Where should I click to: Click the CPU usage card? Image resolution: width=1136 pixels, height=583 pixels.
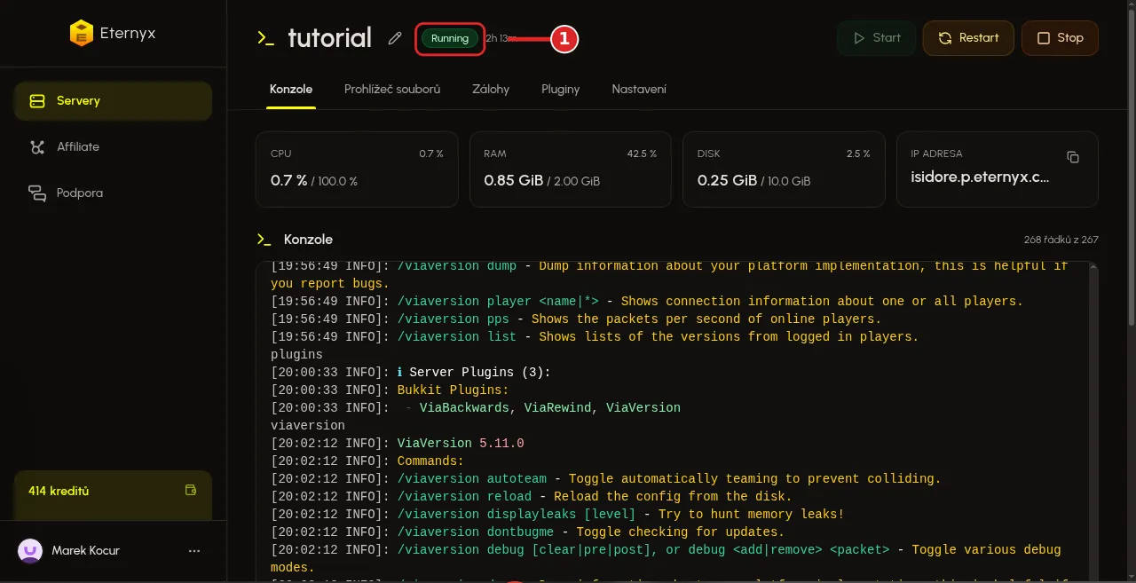click(357, 169)
